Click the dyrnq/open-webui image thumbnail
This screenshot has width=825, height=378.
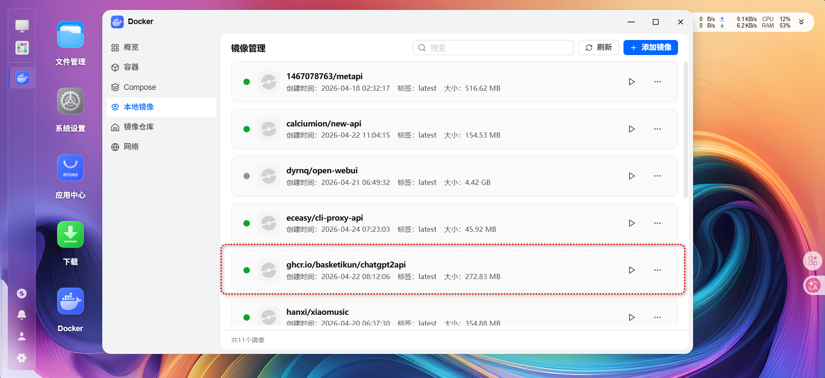pyautogui.click(x=269, y=176)
